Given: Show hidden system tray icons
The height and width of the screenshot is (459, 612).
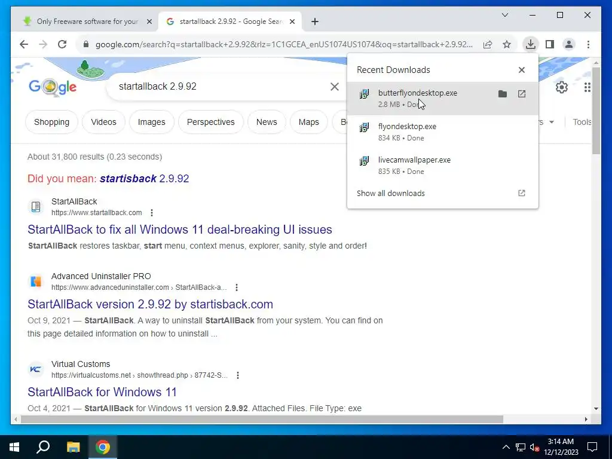Looking at the screenshot, I should 506,447.
